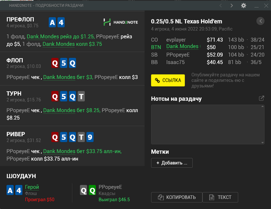
Task: Click grey T card on turn row
Action: click(81, 96)
